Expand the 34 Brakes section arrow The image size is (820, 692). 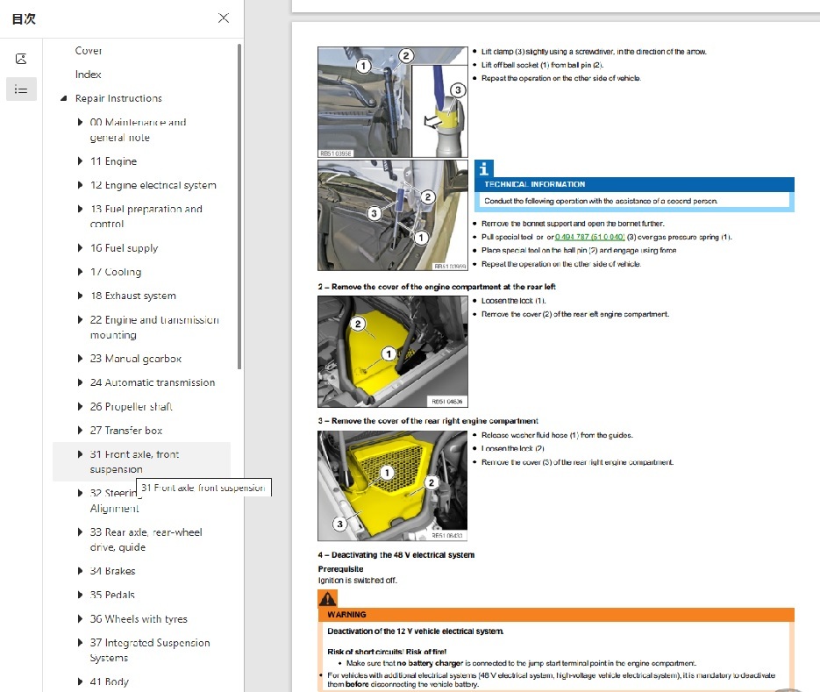(x=81, y=571)
